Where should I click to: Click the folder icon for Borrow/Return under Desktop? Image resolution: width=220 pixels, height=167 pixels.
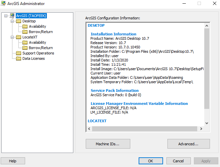[25, 32]
